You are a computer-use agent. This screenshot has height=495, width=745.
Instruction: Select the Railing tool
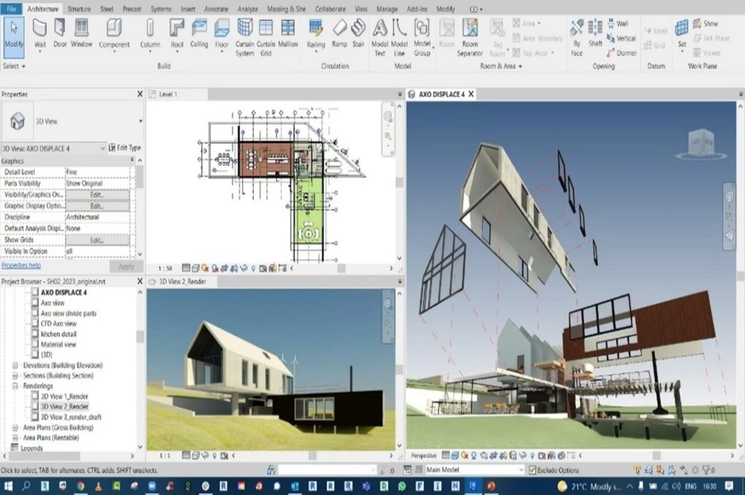pyautogui.click(x=315, y=37)
